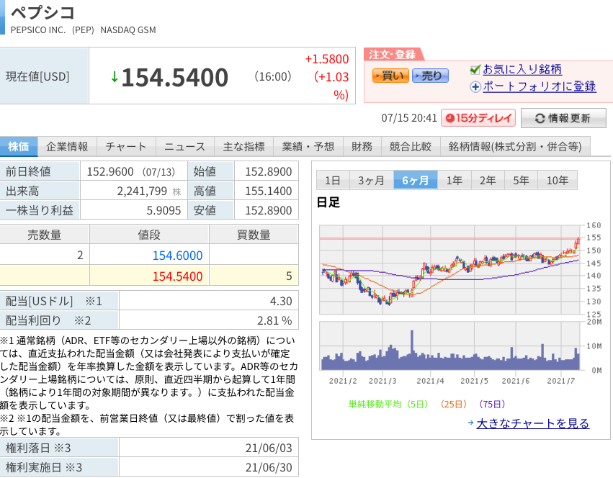Viewport: 613px width, 478px height.
Task: Select the 1年 chart range
Action: point(455,180)
